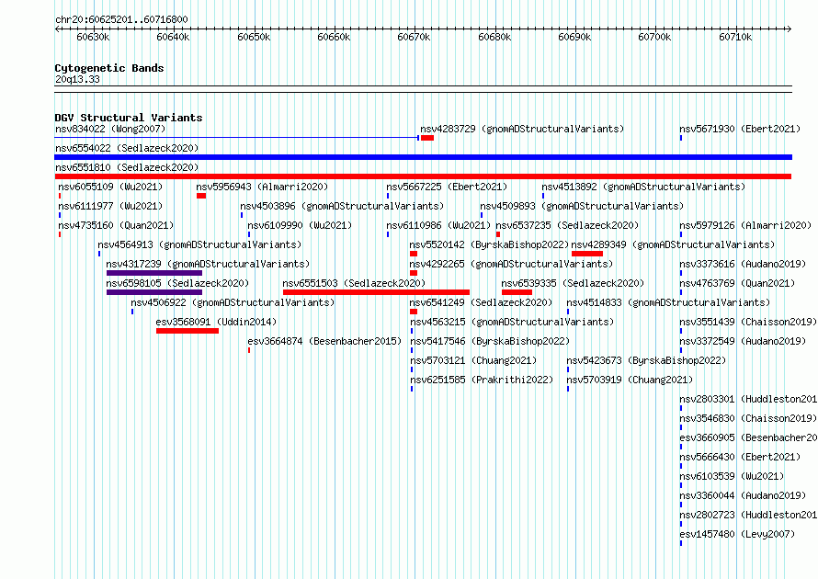The image size is (818, 579).
Task: Click esv3568091 (Uddin2014) label
Action: [217, 322]
